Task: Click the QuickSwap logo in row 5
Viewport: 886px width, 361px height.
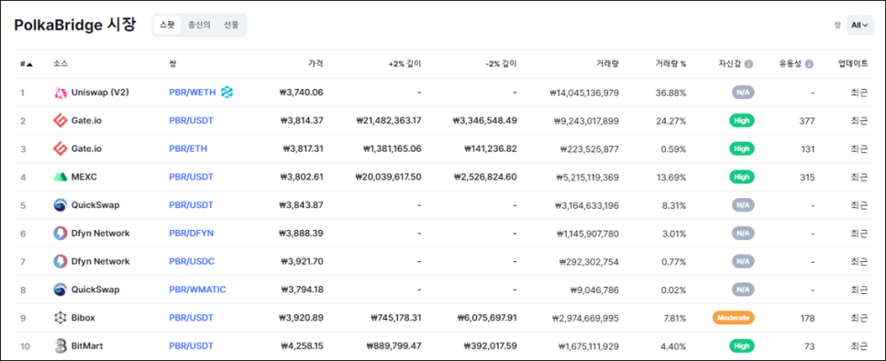Action: (x=60, y=205)
